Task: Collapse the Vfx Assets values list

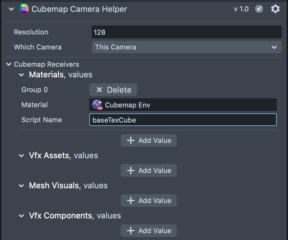Action: [x=21, y=156]
